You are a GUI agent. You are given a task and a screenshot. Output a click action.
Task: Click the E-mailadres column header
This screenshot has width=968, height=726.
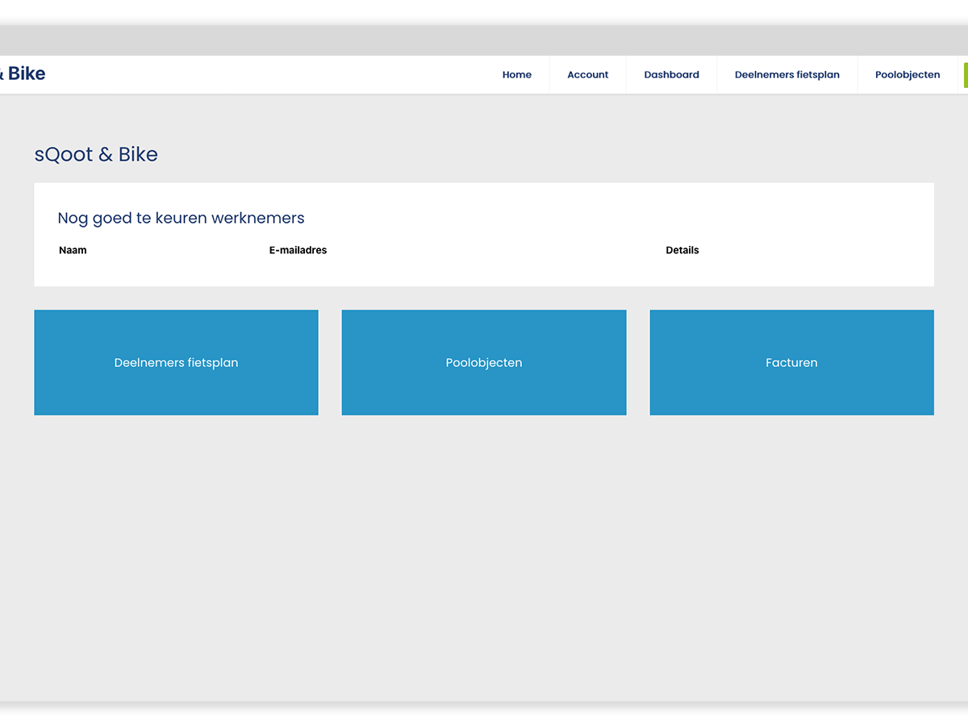pyautogui.click(x=298, y=250)
